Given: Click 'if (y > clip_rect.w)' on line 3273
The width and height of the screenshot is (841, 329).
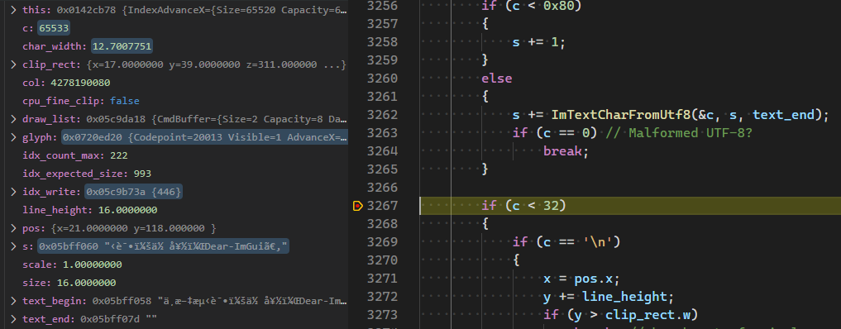Looking at the screenshot, I should click(x=620, y=314).
